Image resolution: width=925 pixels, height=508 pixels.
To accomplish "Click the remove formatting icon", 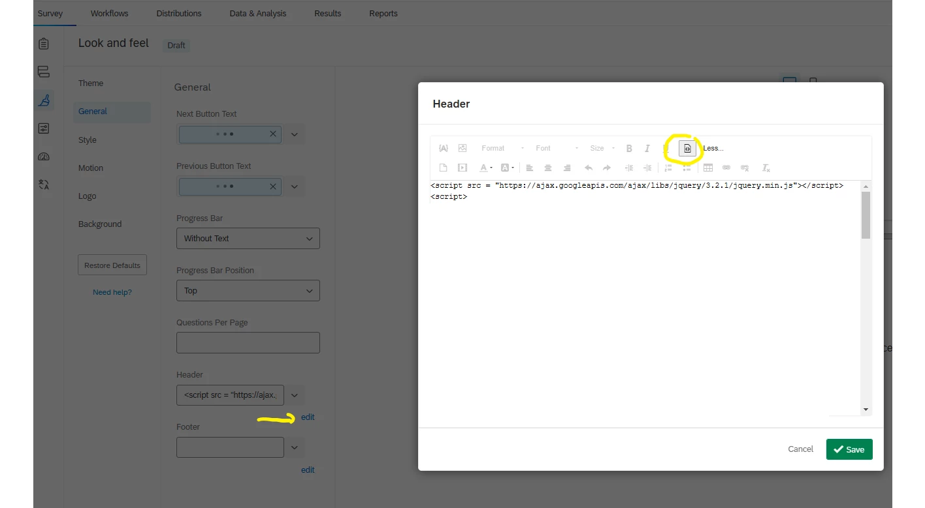I will (x=766, y=168).
